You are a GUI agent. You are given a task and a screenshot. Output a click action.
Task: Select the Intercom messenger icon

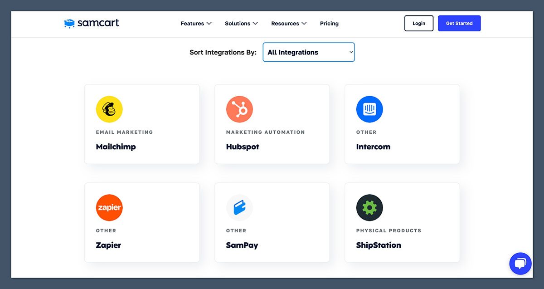point(369,109)
